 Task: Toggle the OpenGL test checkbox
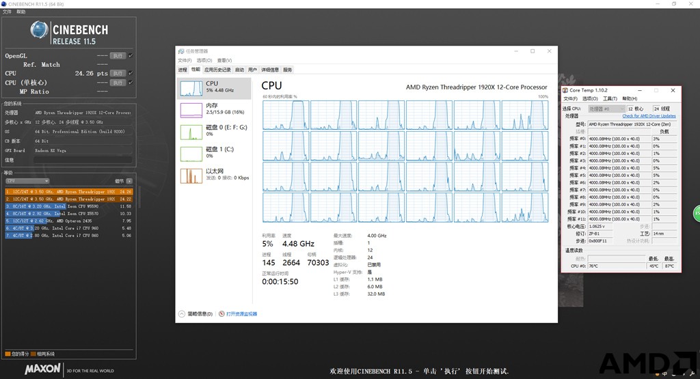click(x=131, y=56)
